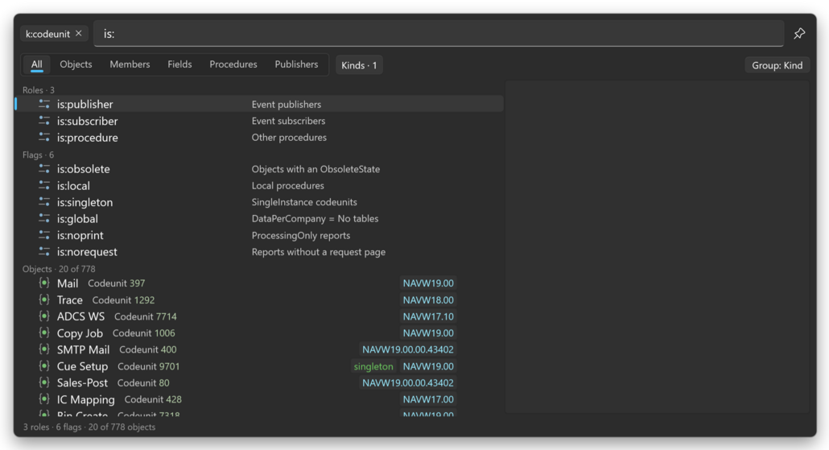829x450 pixels.
Task: Open the Publishers tab
Action: (x=296, y=64)
